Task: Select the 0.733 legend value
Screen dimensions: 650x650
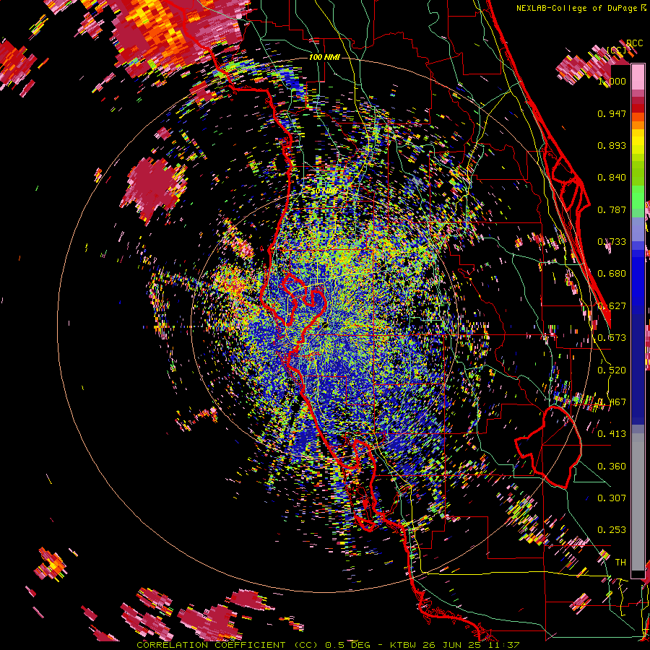Action: (612, 242)
